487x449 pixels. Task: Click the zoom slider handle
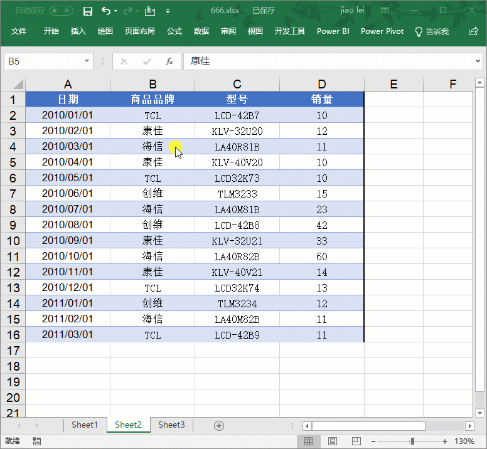[412, 441]
